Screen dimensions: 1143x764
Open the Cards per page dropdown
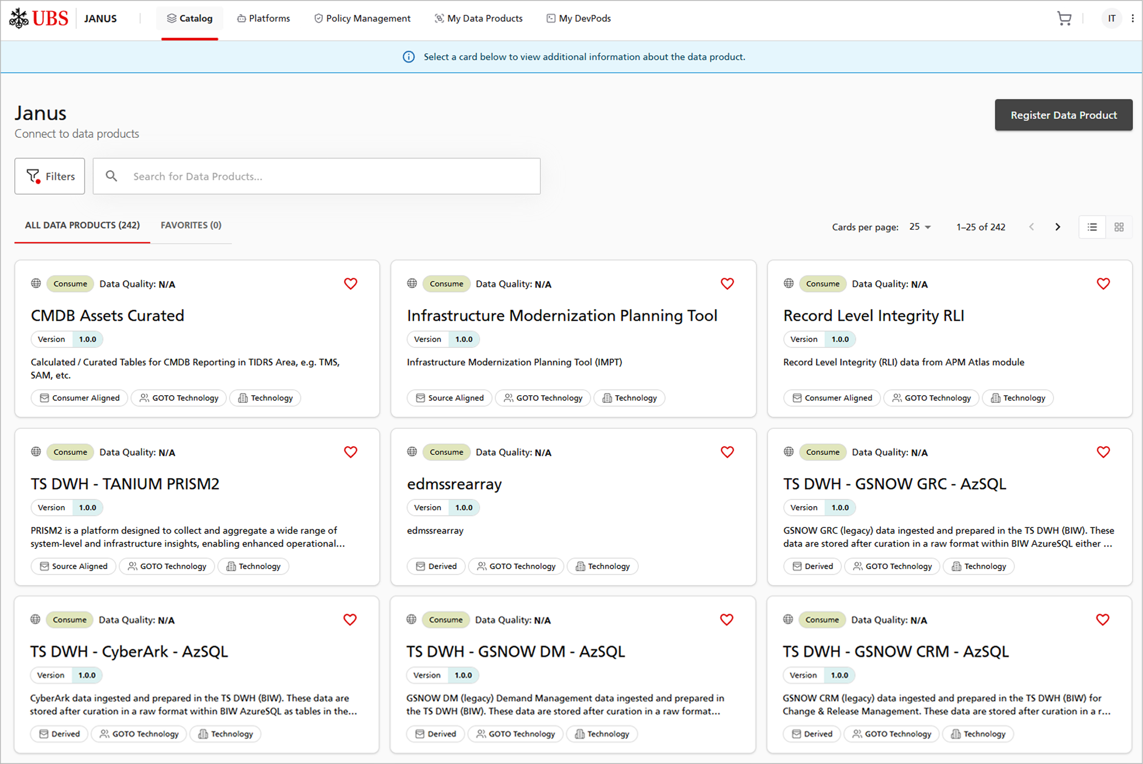coord(919,227)
